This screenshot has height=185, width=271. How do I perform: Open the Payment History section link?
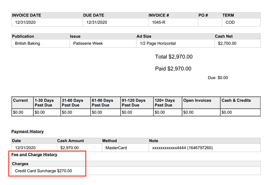(27, 131)
